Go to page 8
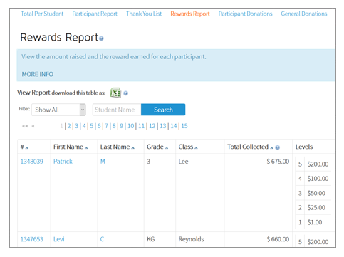The height and width of the screenshot is (257, 344). [x=114, y=126]
